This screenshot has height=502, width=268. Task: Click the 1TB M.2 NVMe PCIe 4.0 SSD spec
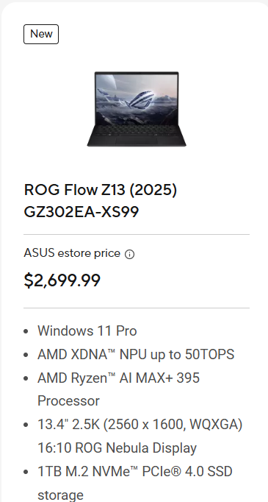coord(135,472)
